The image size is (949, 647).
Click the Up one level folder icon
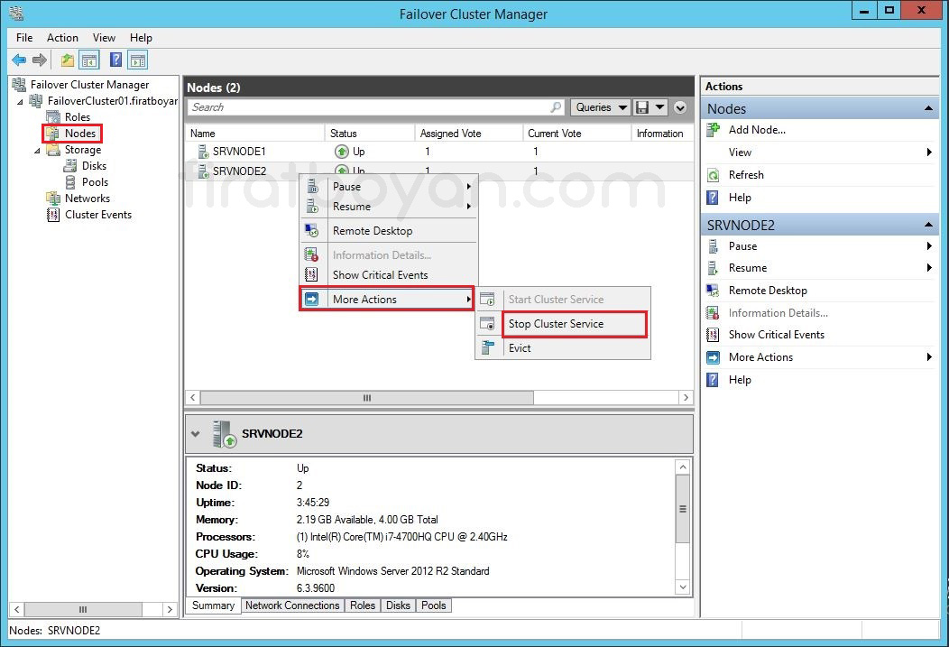67,60
